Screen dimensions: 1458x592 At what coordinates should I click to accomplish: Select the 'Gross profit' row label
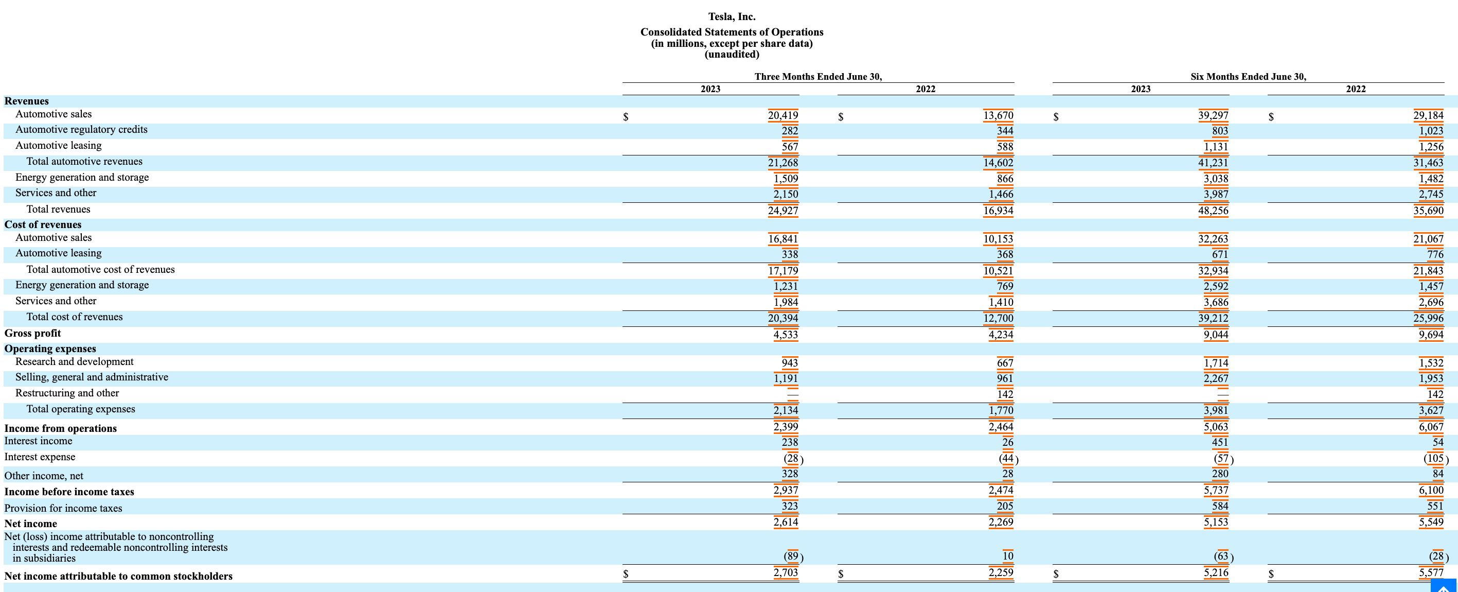click(x=33, y=334)
